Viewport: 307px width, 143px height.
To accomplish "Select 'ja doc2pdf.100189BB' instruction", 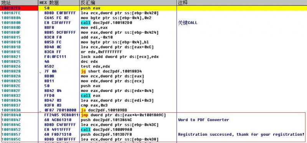I will click(104, 110).
